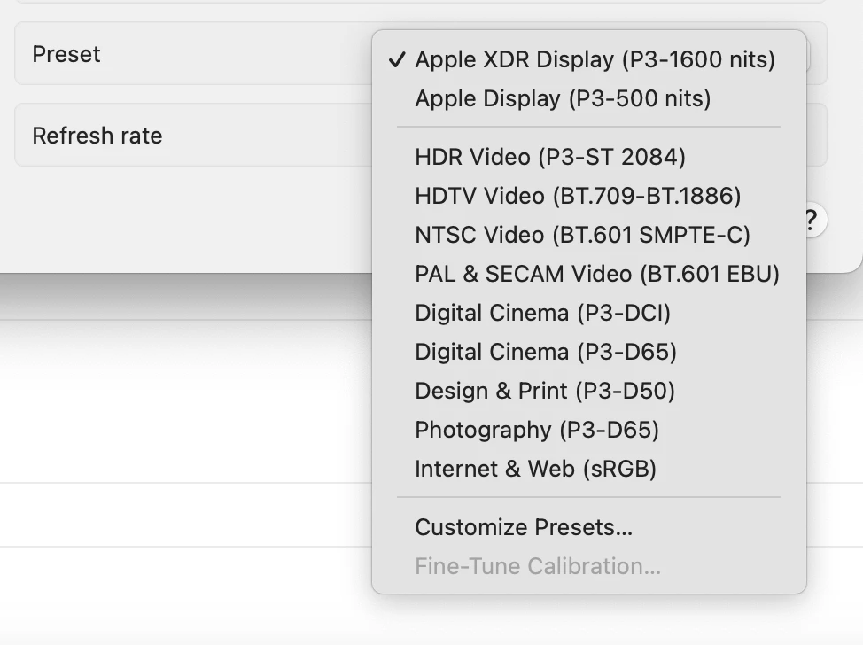Choose Design & Print (P3-D50)

(x=544, y=391)
